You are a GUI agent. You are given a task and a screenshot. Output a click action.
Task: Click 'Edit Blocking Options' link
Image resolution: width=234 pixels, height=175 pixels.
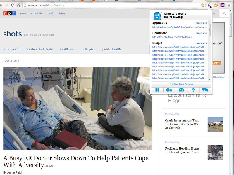click(181, 84)
